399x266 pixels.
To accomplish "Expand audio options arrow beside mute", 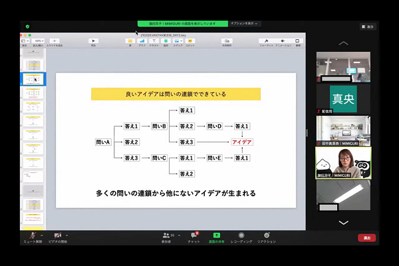I will pyautogui.click(x=41, y=235).
